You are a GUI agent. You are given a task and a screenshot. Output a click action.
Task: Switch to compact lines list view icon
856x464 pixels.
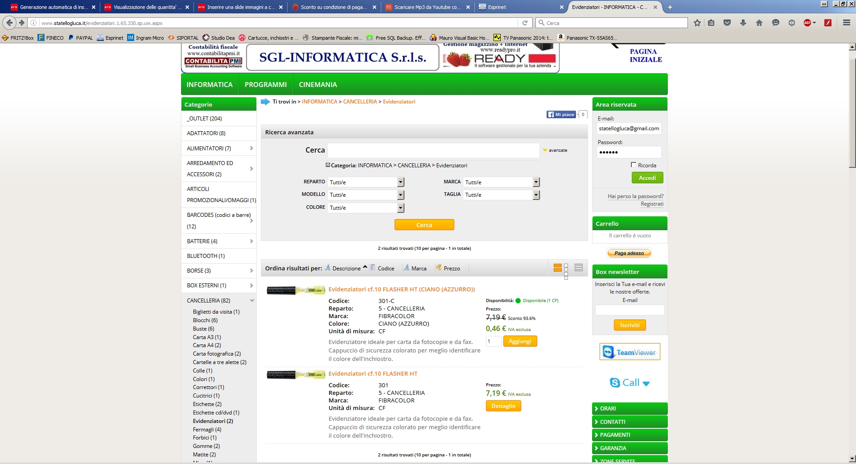pos(579,268)
